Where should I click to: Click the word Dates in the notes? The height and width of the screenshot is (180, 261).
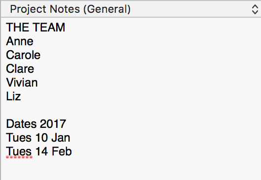pos(21,124)
